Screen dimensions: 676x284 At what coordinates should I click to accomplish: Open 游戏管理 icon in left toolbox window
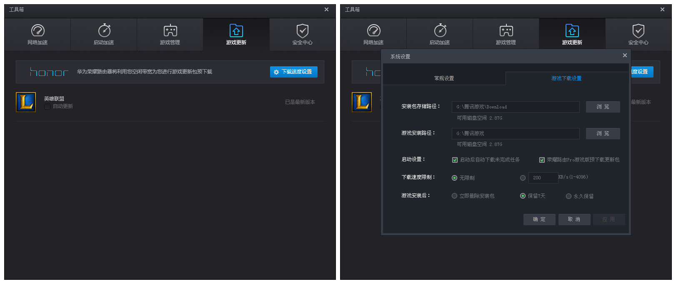[x=170, y=30]
